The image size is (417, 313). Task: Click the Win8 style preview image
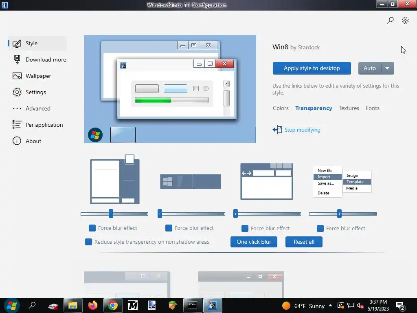(170, 89)
